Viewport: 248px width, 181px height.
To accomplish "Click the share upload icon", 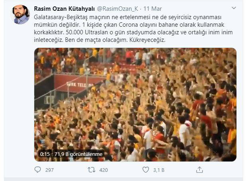I will [199, 169].
